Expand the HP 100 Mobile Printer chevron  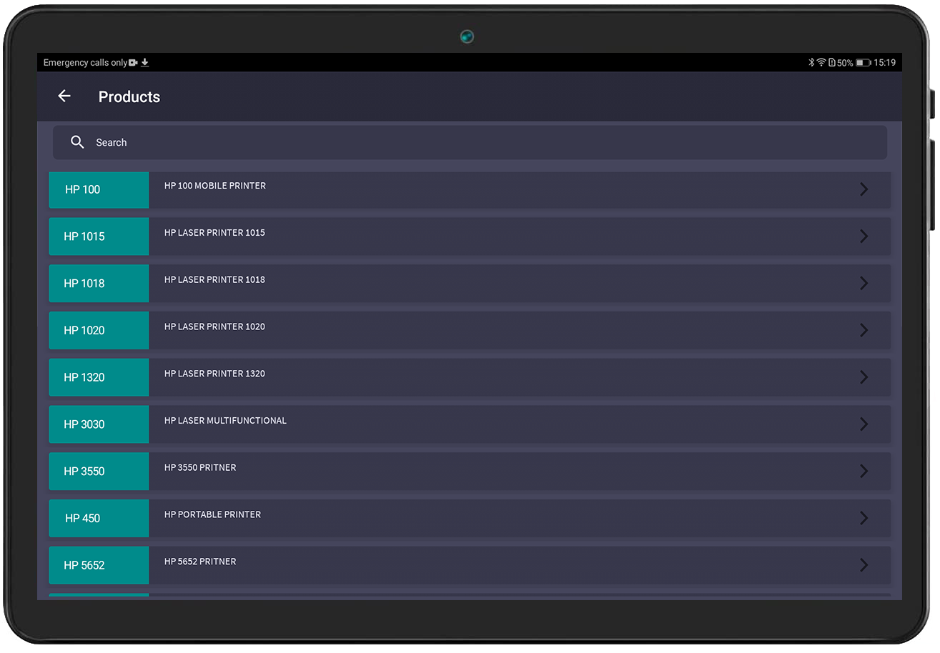(x=864, y=189)
